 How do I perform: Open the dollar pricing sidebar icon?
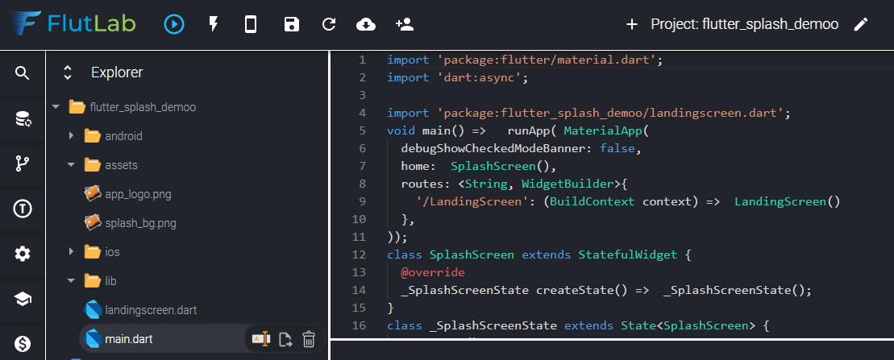point(23,343)
